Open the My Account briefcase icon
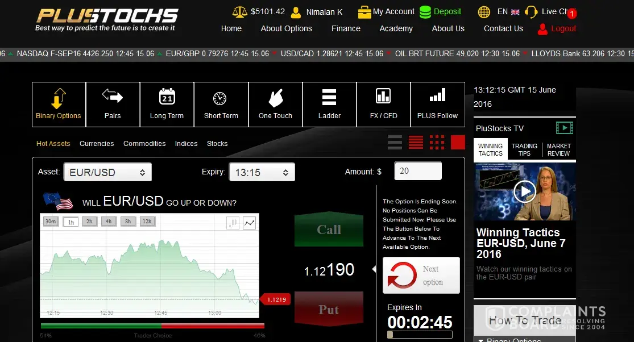 coord(364,12)
